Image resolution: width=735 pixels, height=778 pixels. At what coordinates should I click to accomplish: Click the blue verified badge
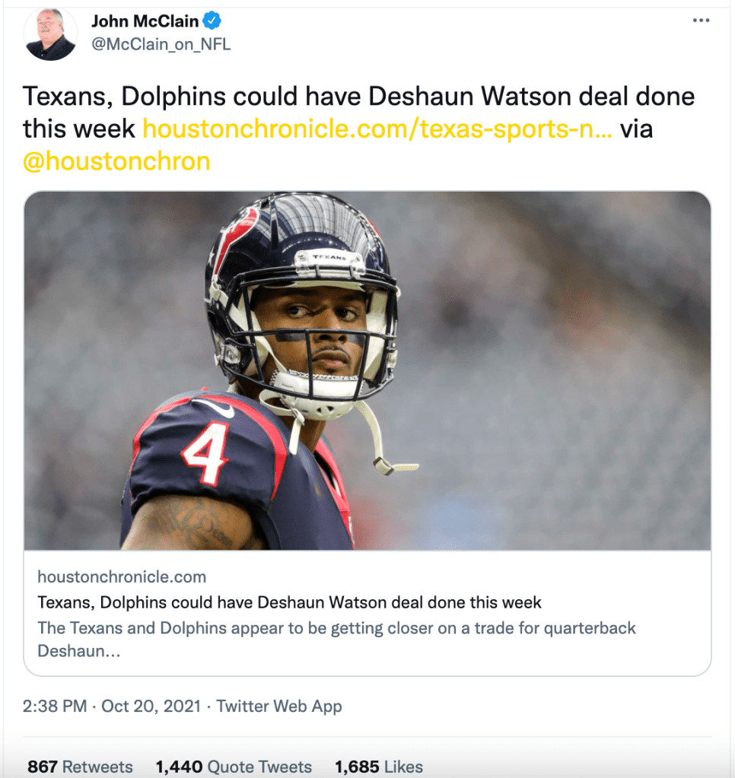click(x=212, y=21)
